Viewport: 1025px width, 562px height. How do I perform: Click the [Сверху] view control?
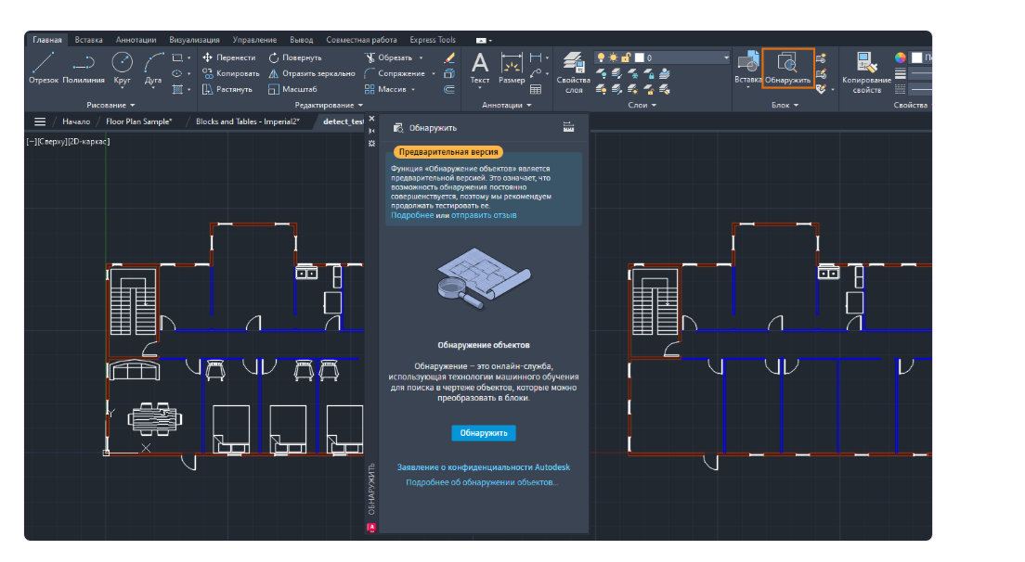point(53,142)
